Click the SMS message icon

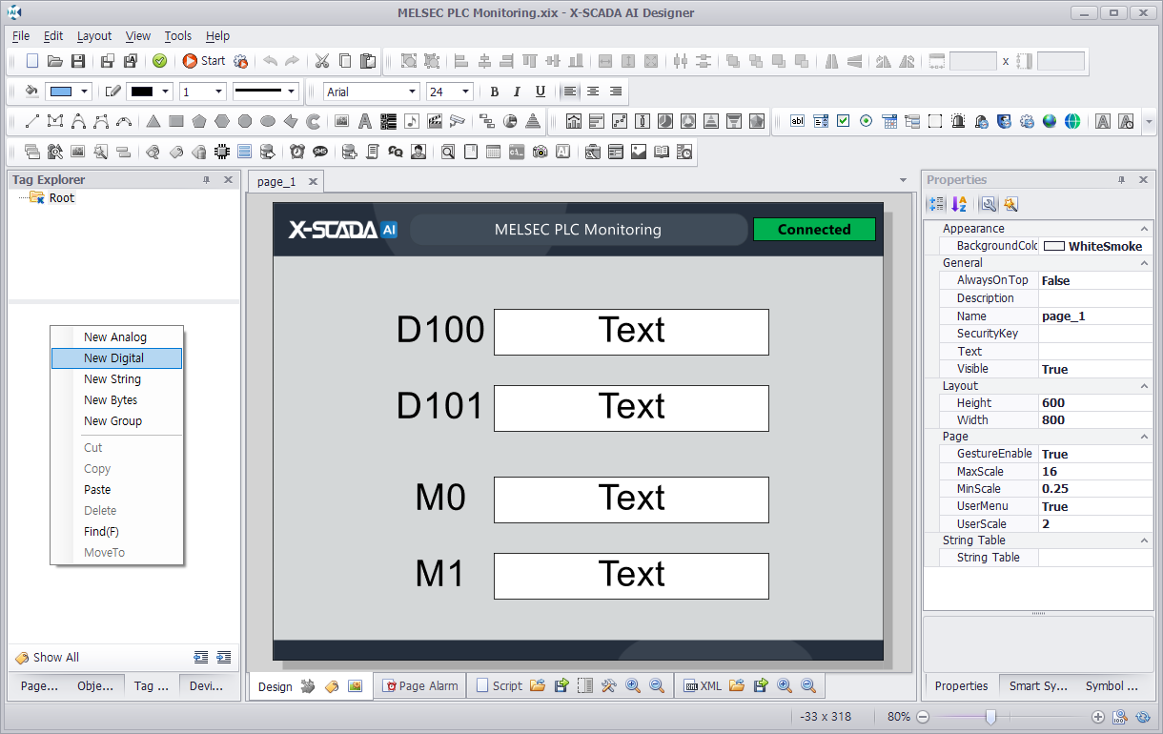coord(320,151)
